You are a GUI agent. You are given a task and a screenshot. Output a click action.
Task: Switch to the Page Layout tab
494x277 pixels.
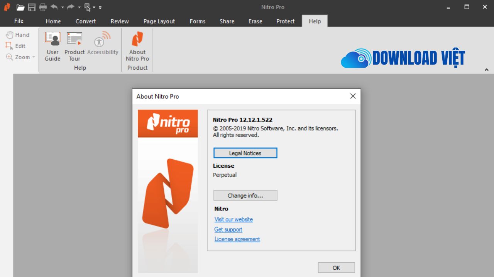tap(159, 21)
